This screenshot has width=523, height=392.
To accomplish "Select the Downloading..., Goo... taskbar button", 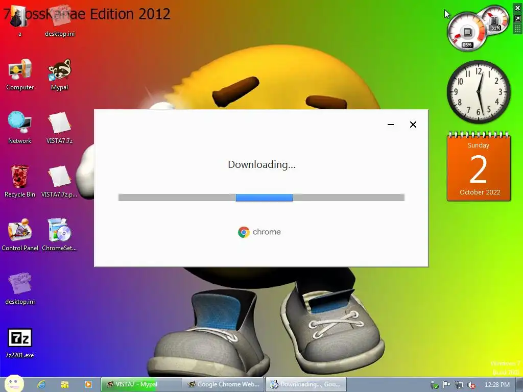I will point(306,384).
